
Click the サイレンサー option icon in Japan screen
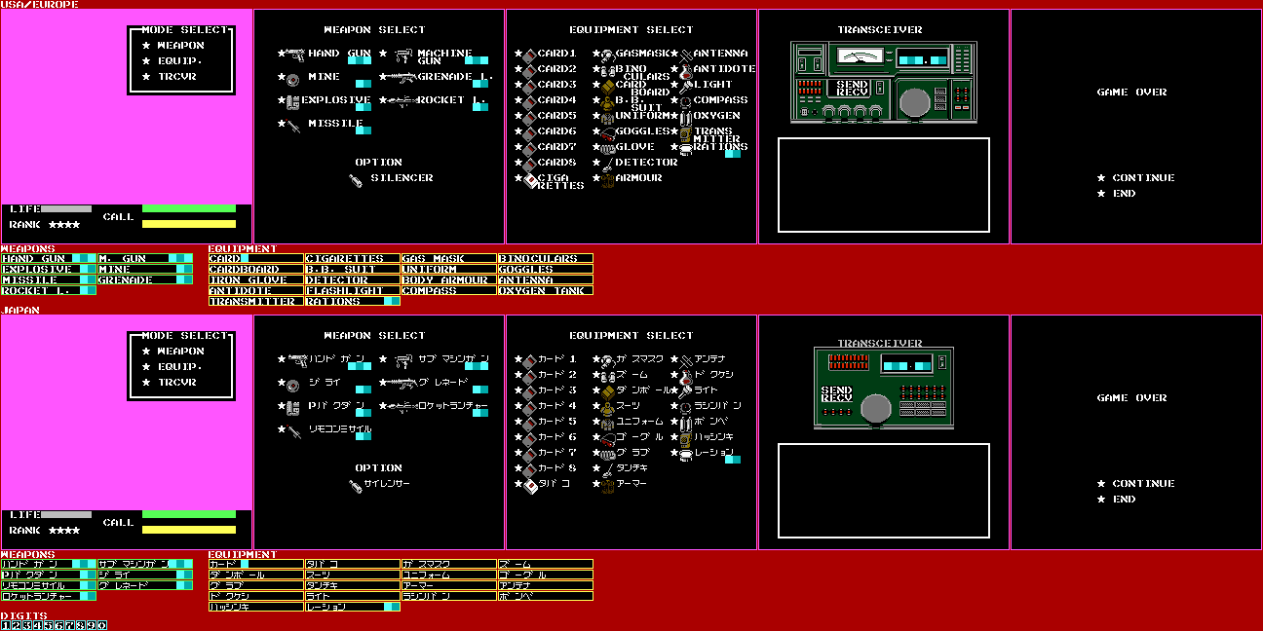pos(356,485)
